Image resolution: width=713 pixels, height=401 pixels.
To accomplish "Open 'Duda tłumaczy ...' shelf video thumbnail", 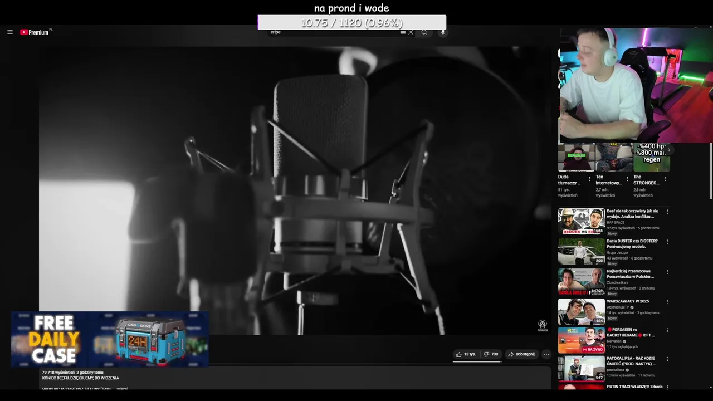I will pos(576,157).
